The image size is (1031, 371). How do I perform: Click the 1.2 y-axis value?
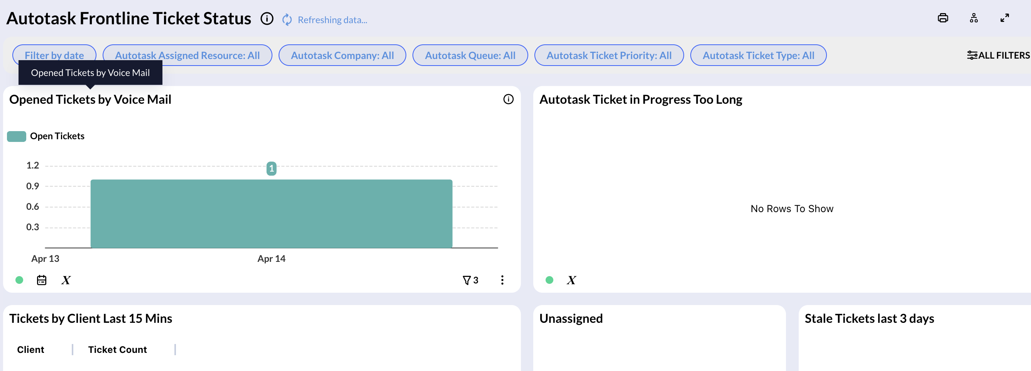(x=32, y=166)
